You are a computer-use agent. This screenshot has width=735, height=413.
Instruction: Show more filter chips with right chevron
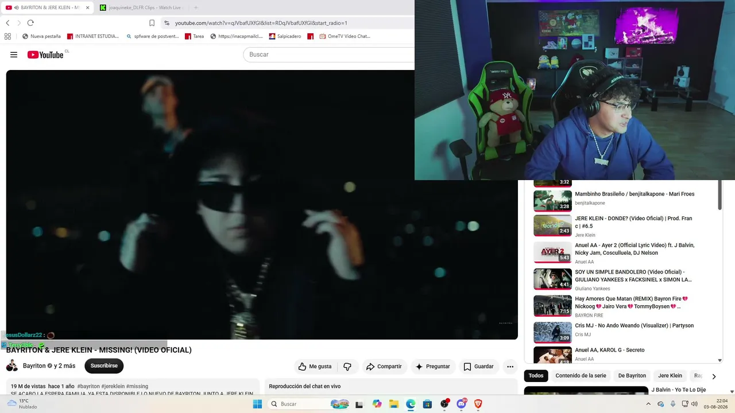(714, 376)
